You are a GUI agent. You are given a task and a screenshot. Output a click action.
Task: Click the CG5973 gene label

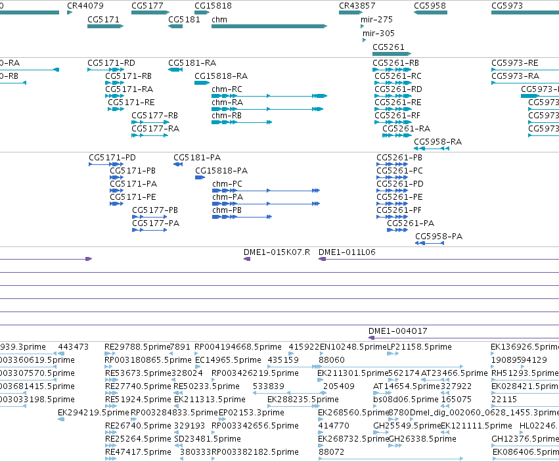point(507,6)
